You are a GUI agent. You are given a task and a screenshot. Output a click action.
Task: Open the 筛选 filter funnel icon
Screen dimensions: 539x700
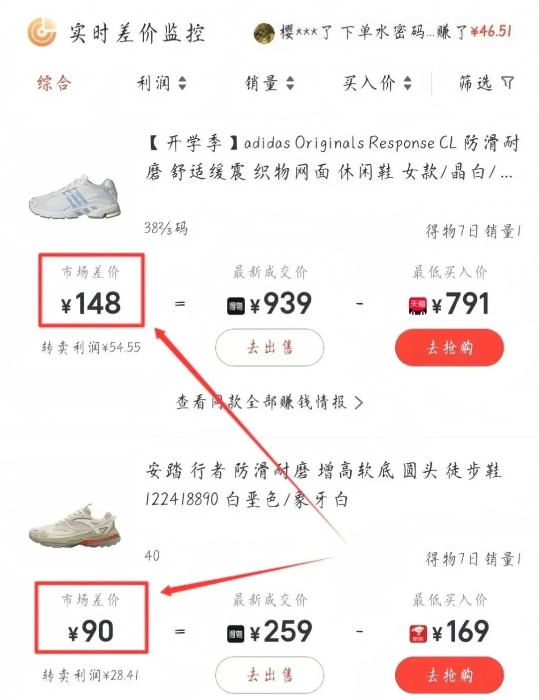pyautogui.click(x=508, y=83)
